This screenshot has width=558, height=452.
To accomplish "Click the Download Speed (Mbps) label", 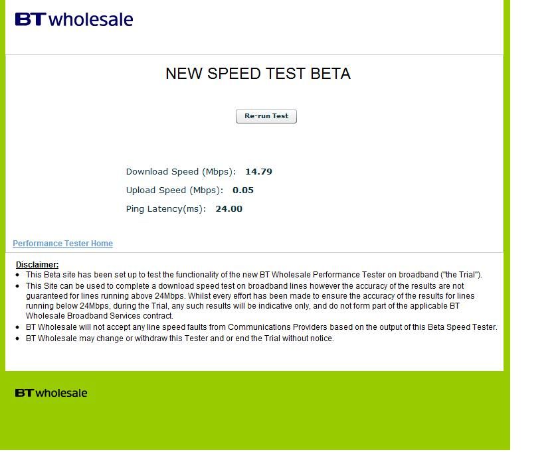I will pyautogui.click(x=181, y=172).
